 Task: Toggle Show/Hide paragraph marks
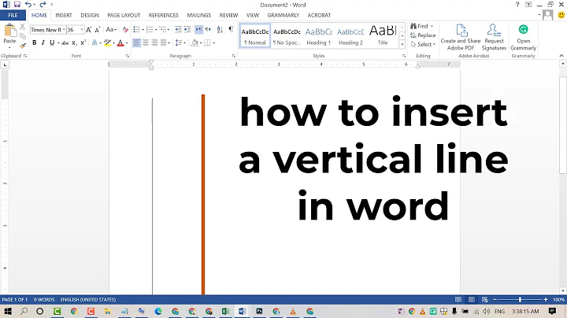231,30
